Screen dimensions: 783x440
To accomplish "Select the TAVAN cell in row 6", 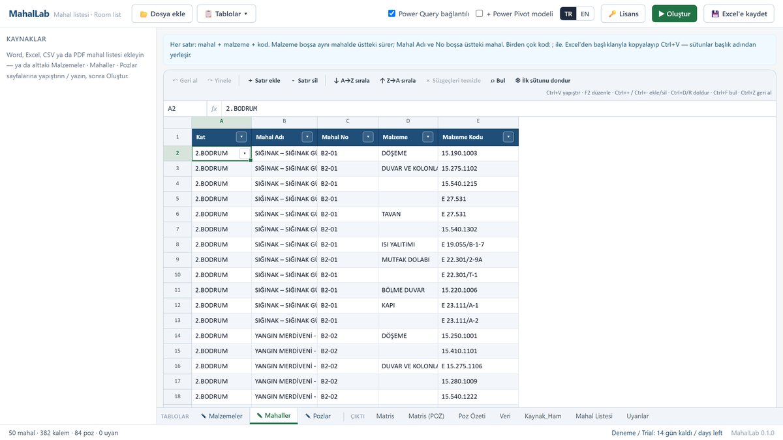I will pos(408,214).
